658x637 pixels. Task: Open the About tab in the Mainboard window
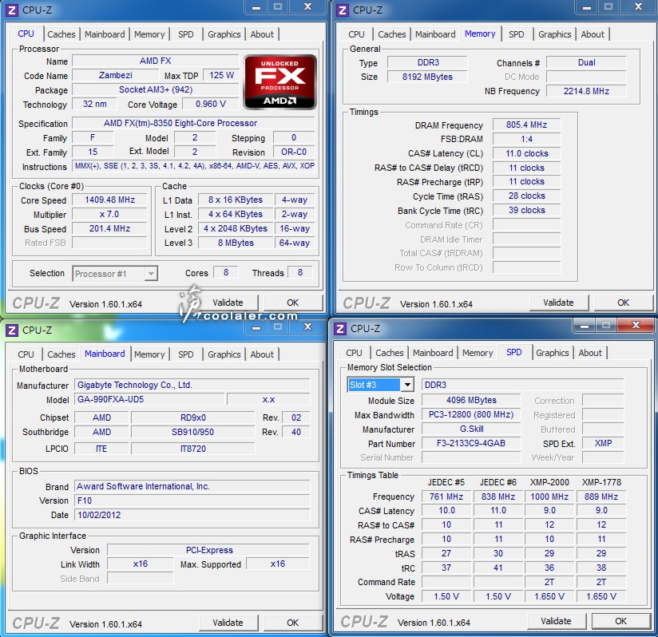click(262, 354)
